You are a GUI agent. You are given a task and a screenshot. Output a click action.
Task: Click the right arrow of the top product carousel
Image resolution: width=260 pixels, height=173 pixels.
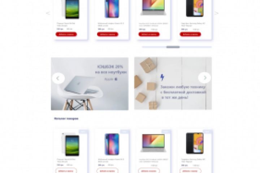(216, 13)
